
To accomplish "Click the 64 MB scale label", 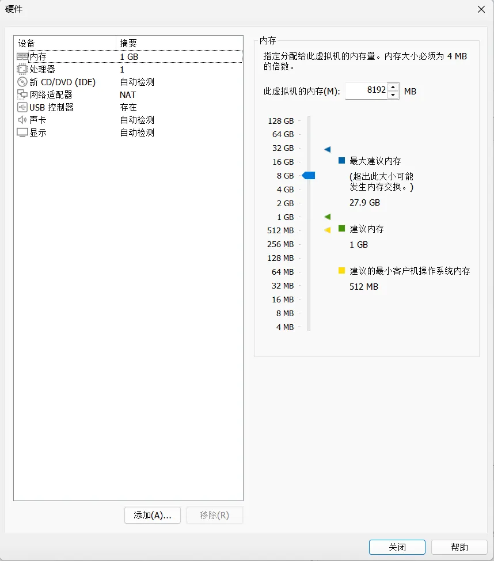I will pos(283,272).
